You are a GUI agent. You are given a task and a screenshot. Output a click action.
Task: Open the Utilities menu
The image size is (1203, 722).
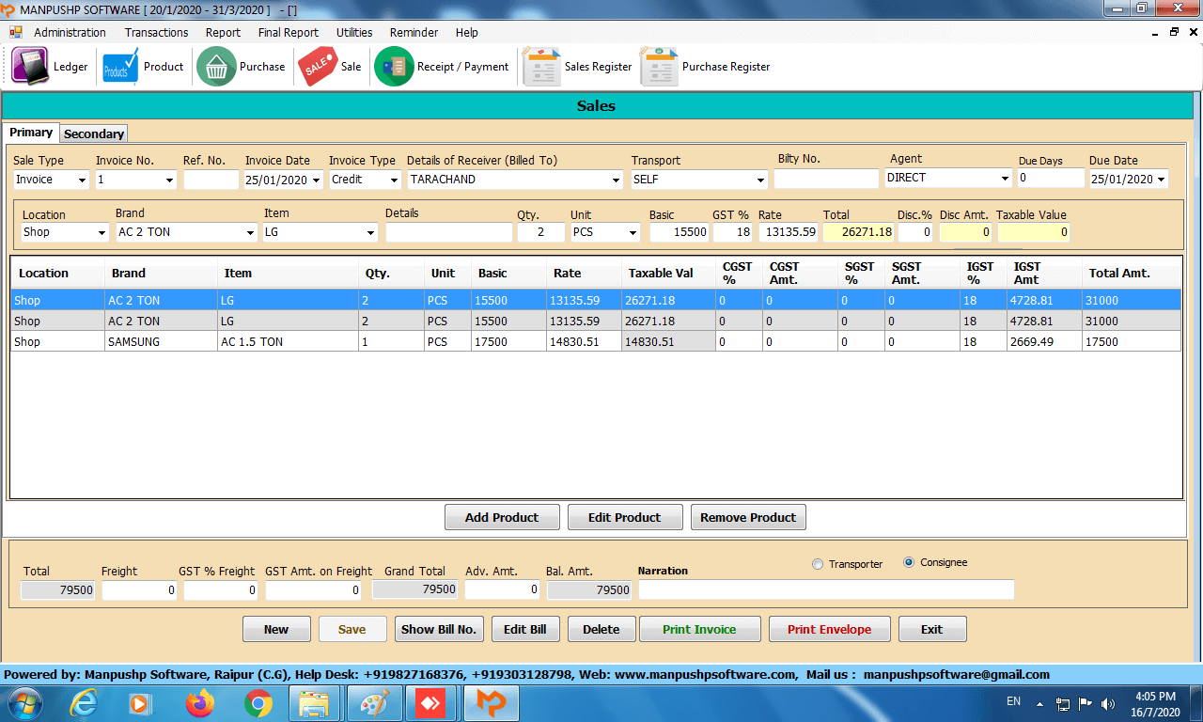click(x=354, y=32)
